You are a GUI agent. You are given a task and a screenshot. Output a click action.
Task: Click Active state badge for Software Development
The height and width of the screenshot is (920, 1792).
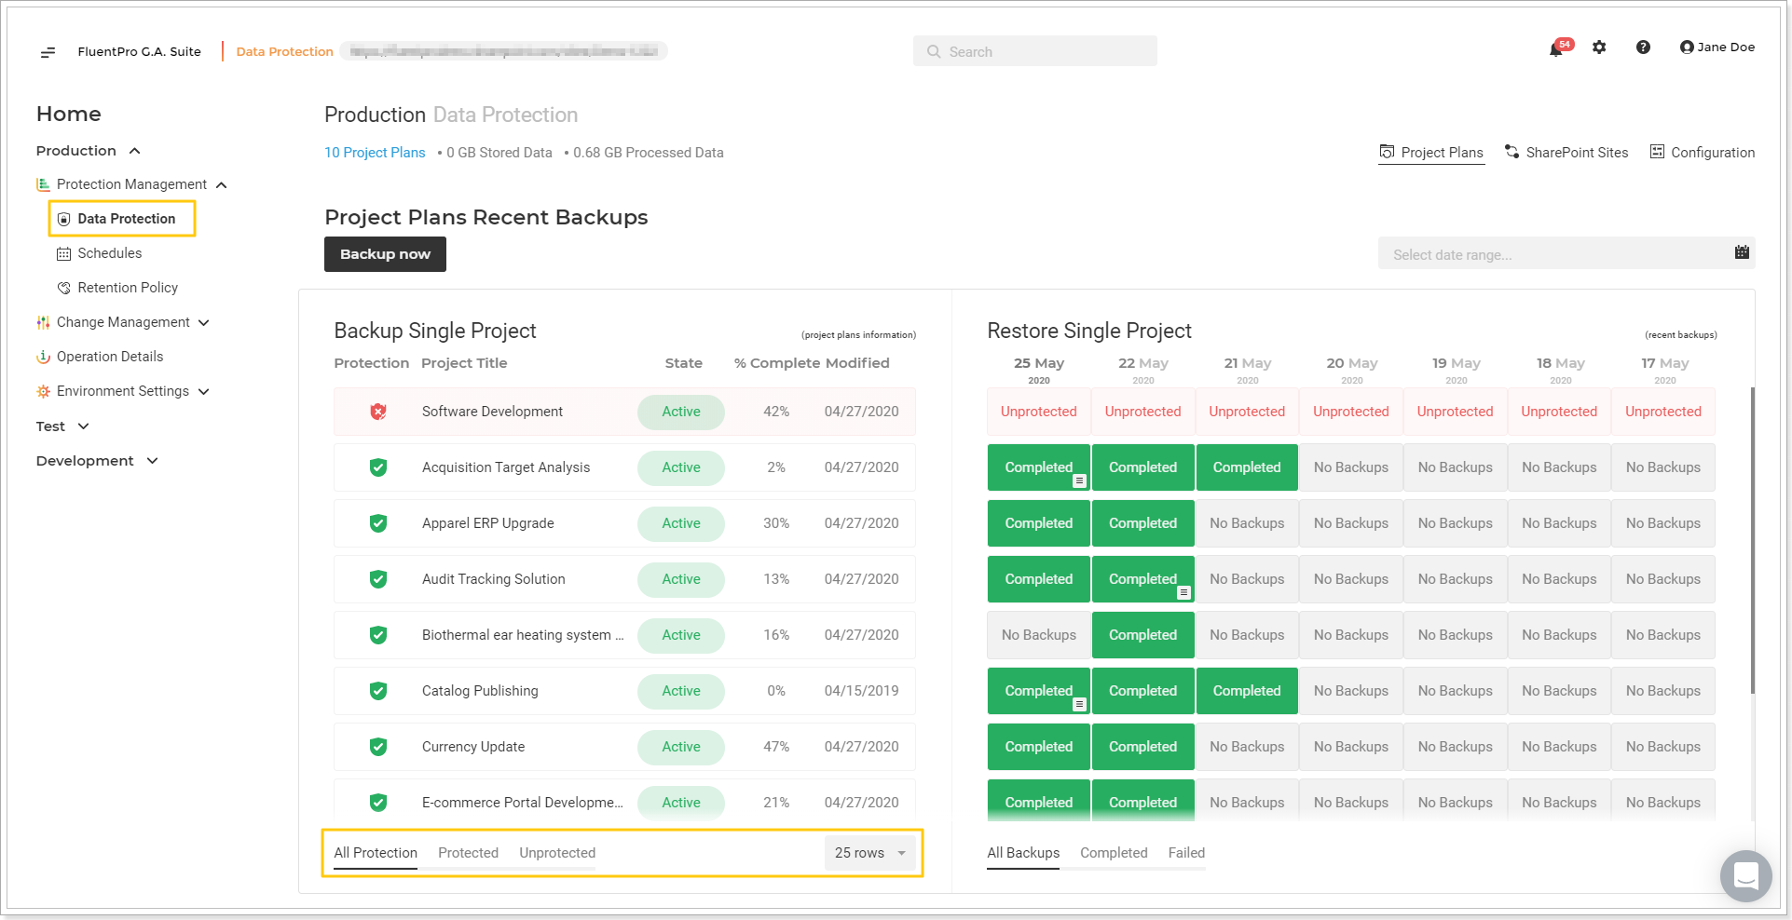681,412
